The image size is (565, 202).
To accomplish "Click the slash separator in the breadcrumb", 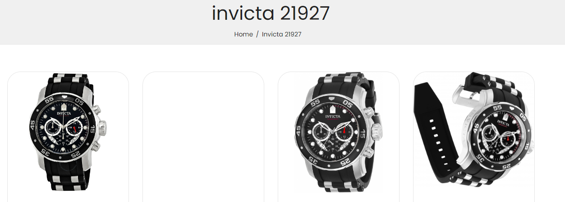I will pyautogui.click(x=257, y=34).
